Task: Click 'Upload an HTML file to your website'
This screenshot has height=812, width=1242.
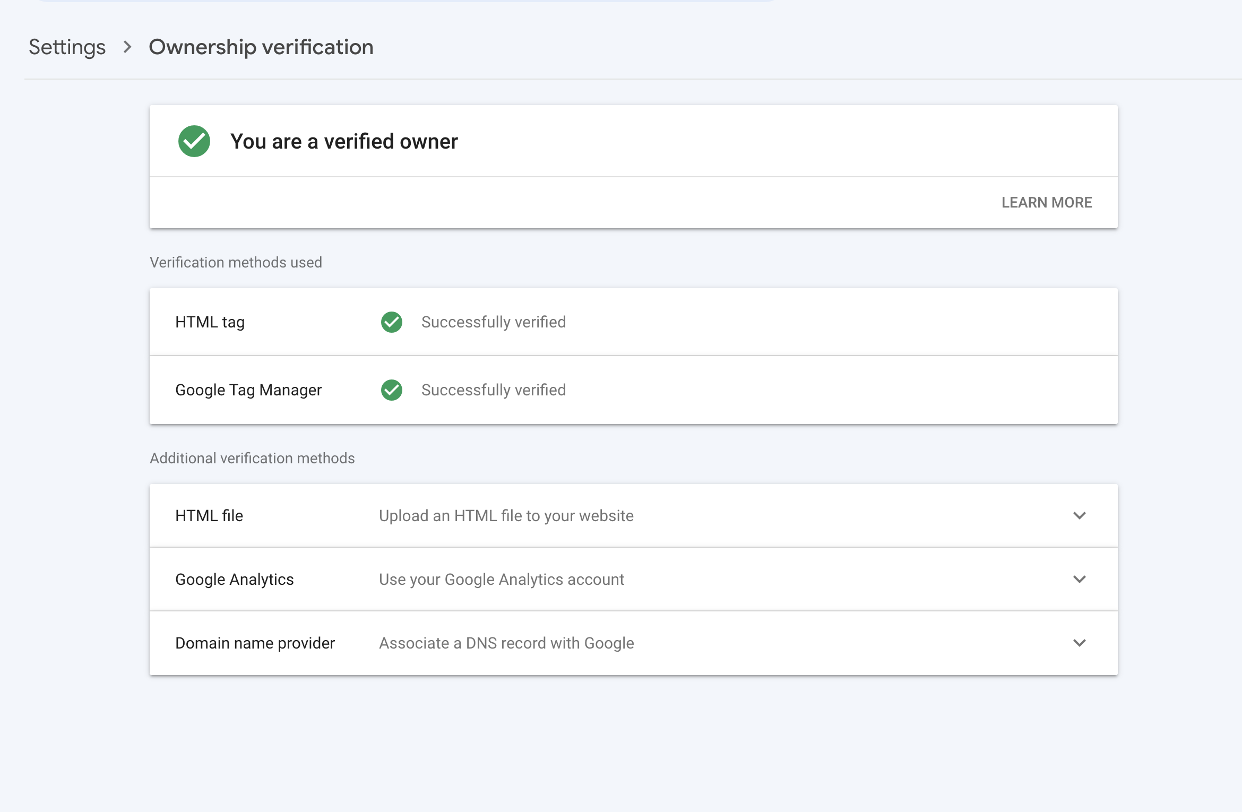Action: click(x=506, y=516)
